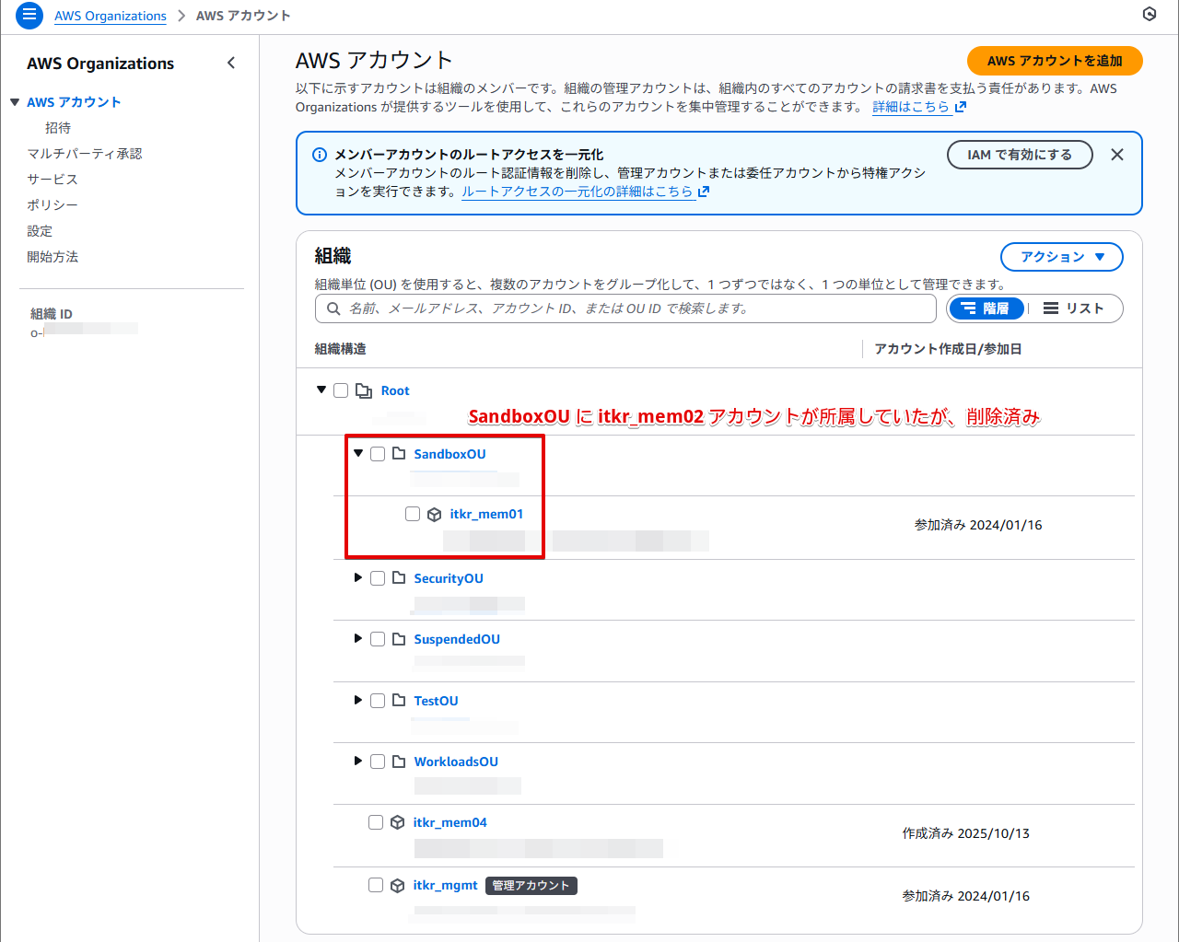Go to ポリシー in the sidebar
1179x942 pixels.
(x=53, y=205)
